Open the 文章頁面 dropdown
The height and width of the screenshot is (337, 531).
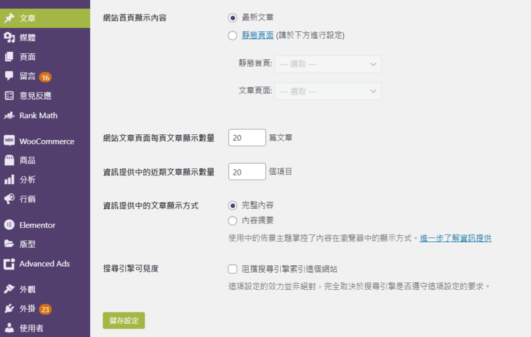328,91
